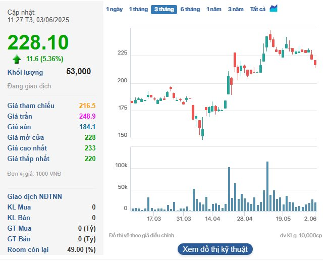Click the Khối lượng 53,000 figure
The width and height of the screenshot is (329, 261).
point(79,72)
